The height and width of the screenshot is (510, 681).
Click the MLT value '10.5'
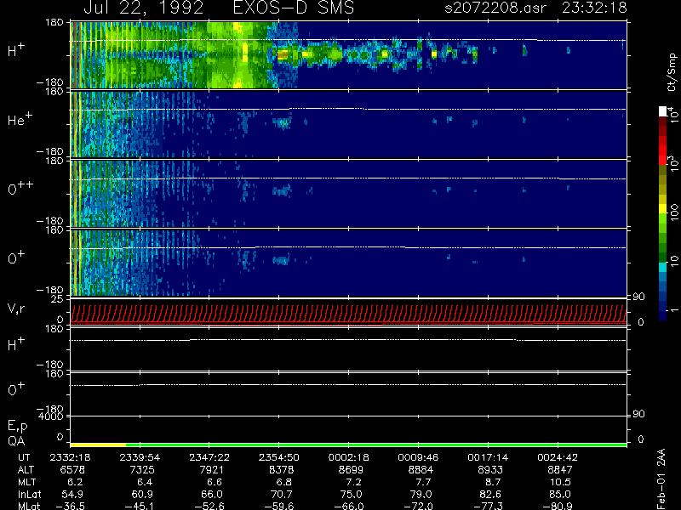pyautogui.click(x=560, y=482)
